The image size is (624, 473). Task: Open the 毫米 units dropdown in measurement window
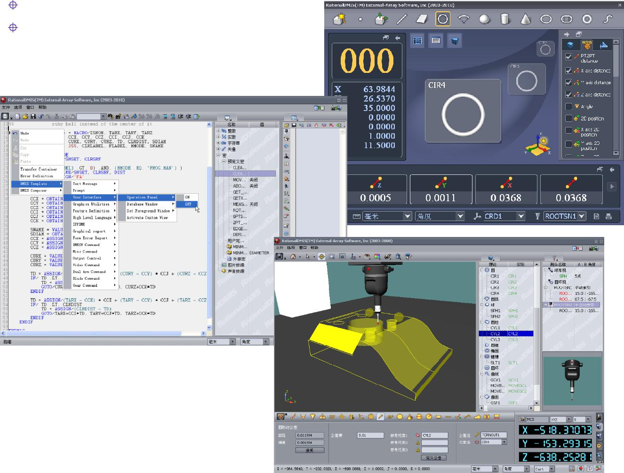pyautogui.click(x=408, y=216)
